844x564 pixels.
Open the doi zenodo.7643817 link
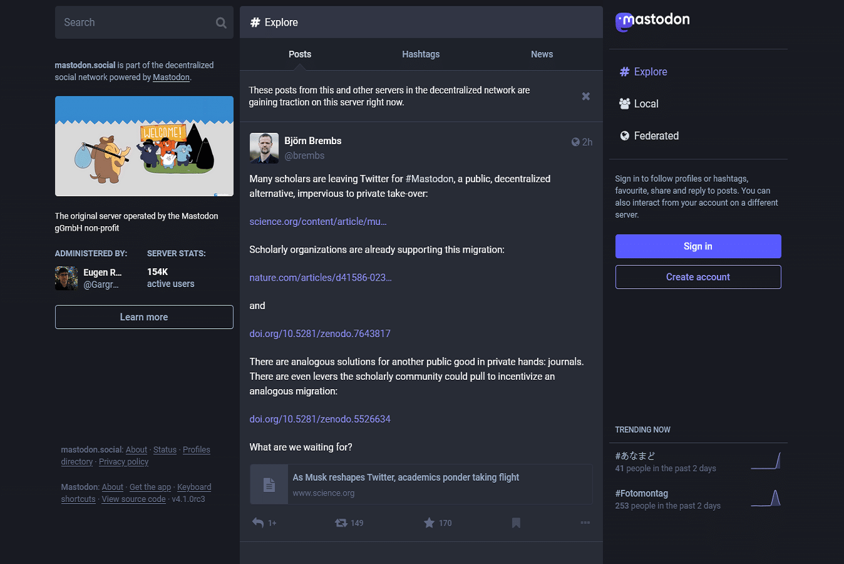click(x=320, y=334)
